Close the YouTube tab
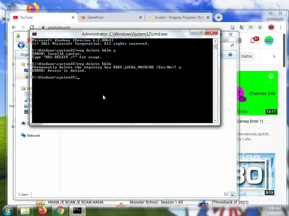 point(73,17)
